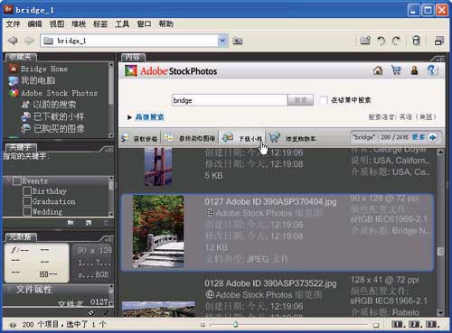Expand the 高级搜索 advanced search triangle
This screenshot has width=452, height=333.
129,117
